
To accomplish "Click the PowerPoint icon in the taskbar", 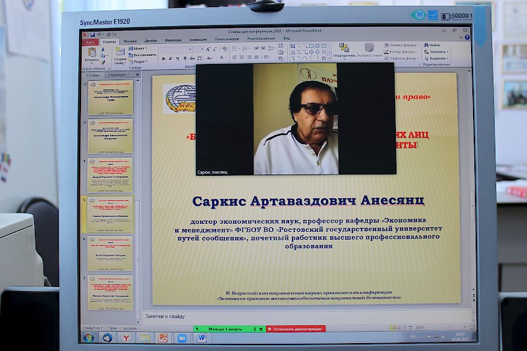I will point(162,337).
